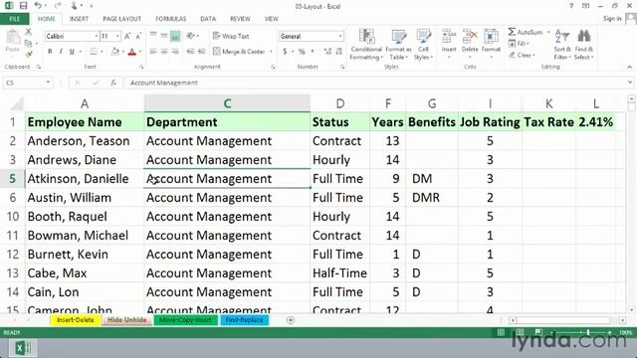
Task: Click Increase Decimal icon
Action: click(327, 52)
